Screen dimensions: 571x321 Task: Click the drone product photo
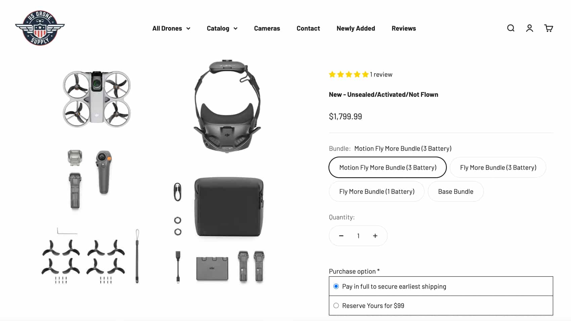(x=96, y=97)
